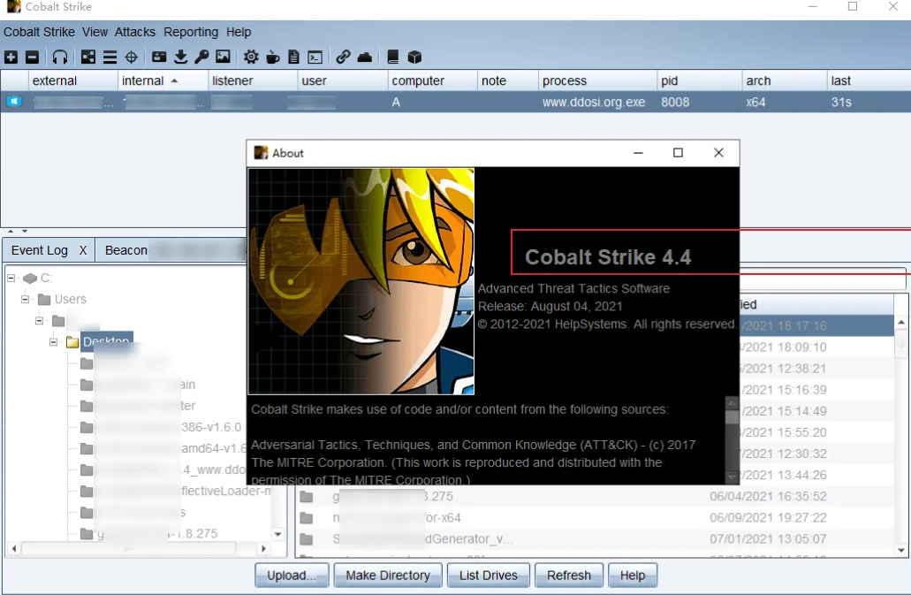This screenshot has height=595, width=911.
Task: Click the Desktop folder icon in tree
Action: [x=72, y=342]
